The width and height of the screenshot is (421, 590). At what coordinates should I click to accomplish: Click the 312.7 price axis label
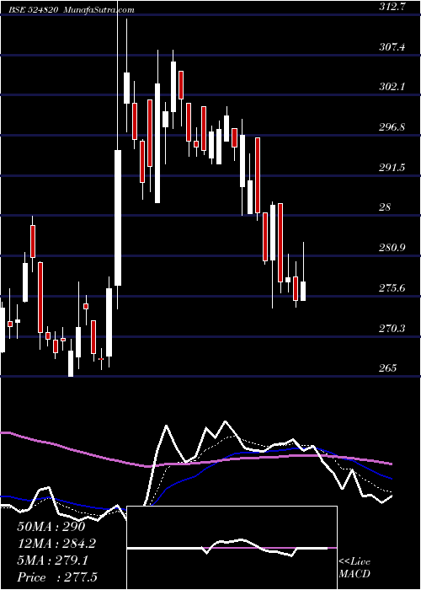[392, 7]
